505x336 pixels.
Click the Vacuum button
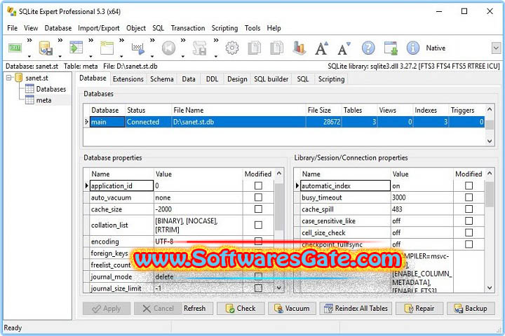click(x=292, y=308)
